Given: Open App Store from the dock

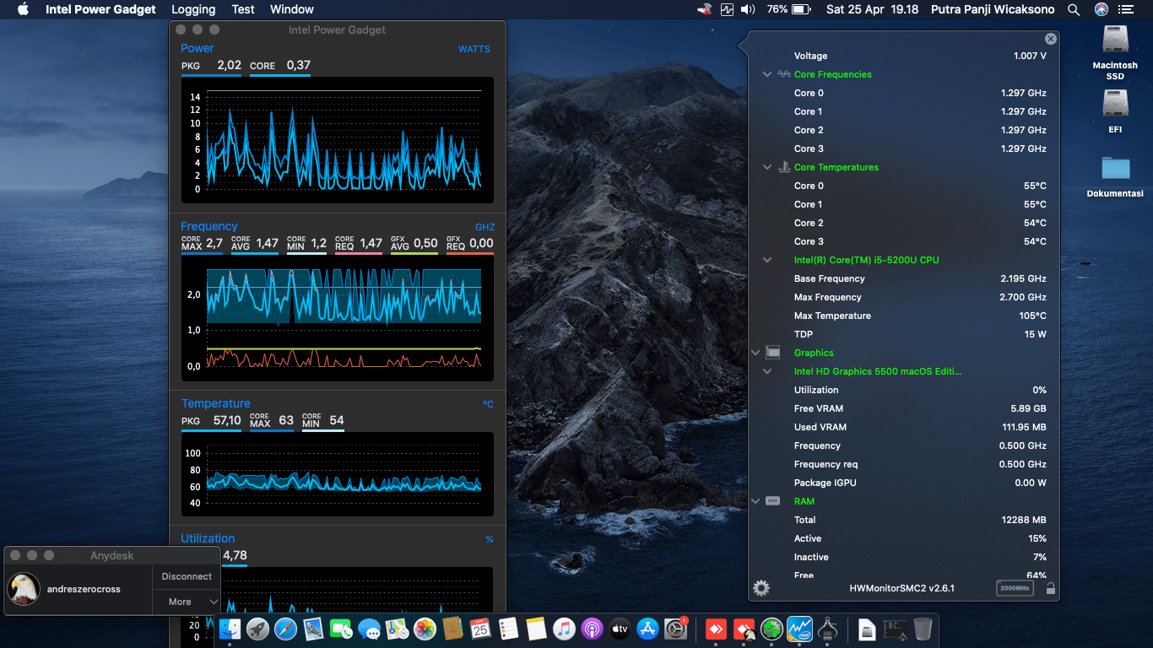Looking at the screenshot, I should (x=647, y=629).
